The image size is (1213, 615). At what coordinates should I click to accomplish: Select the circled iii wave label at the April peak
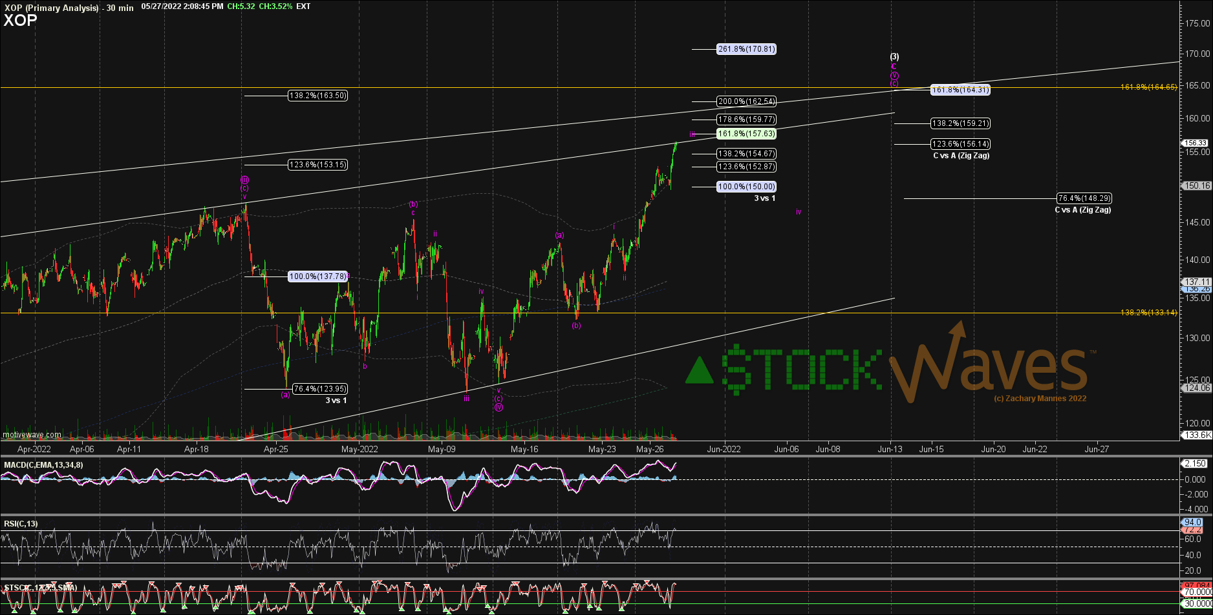245,180
